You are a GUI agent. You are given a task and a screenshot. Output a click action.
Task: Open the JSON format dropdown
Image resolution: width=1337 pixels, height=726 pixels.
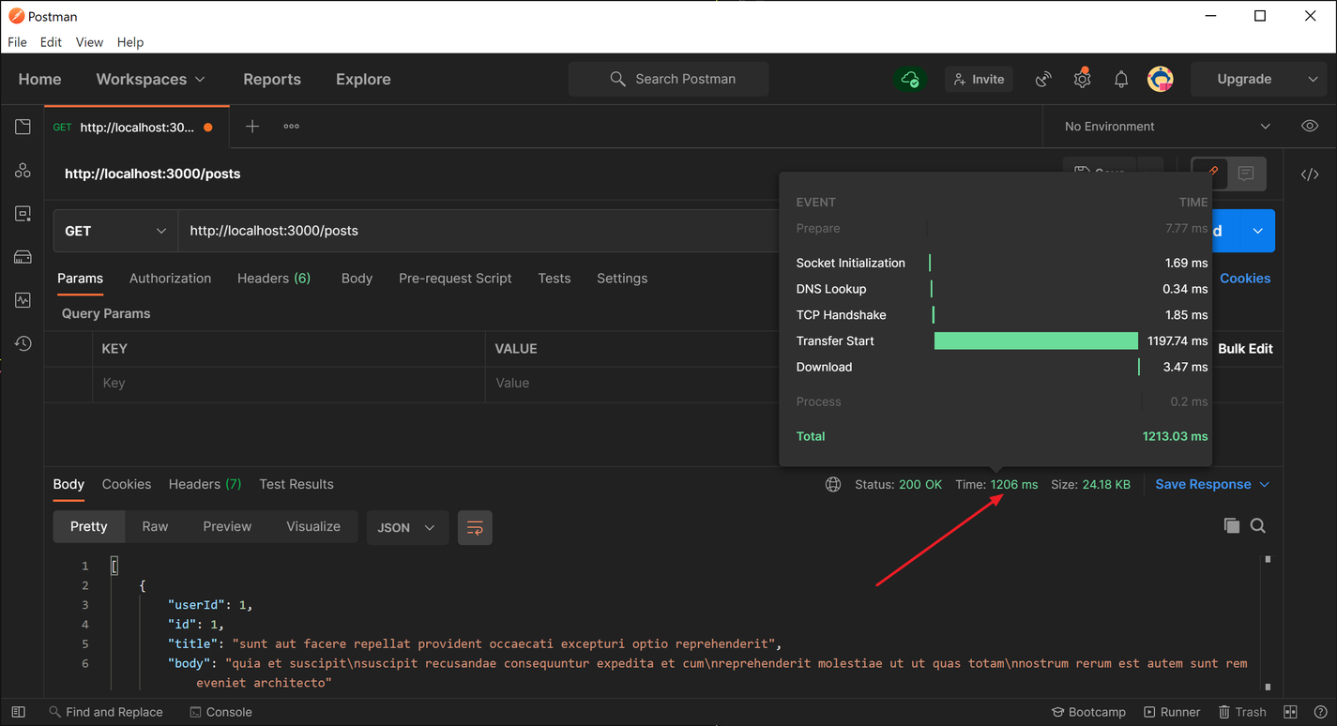click(x=406, y=528)
